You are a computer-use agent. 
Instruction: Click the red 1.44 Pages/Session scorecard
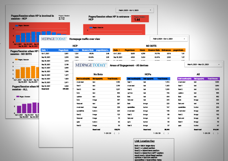click(x=140, y=19)
